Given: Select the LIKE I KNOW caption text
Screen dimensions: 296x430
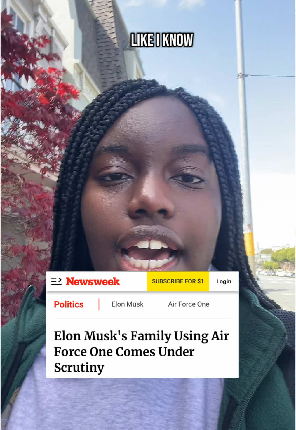Looking at the screenshot, I should click(x=162, y=40).
